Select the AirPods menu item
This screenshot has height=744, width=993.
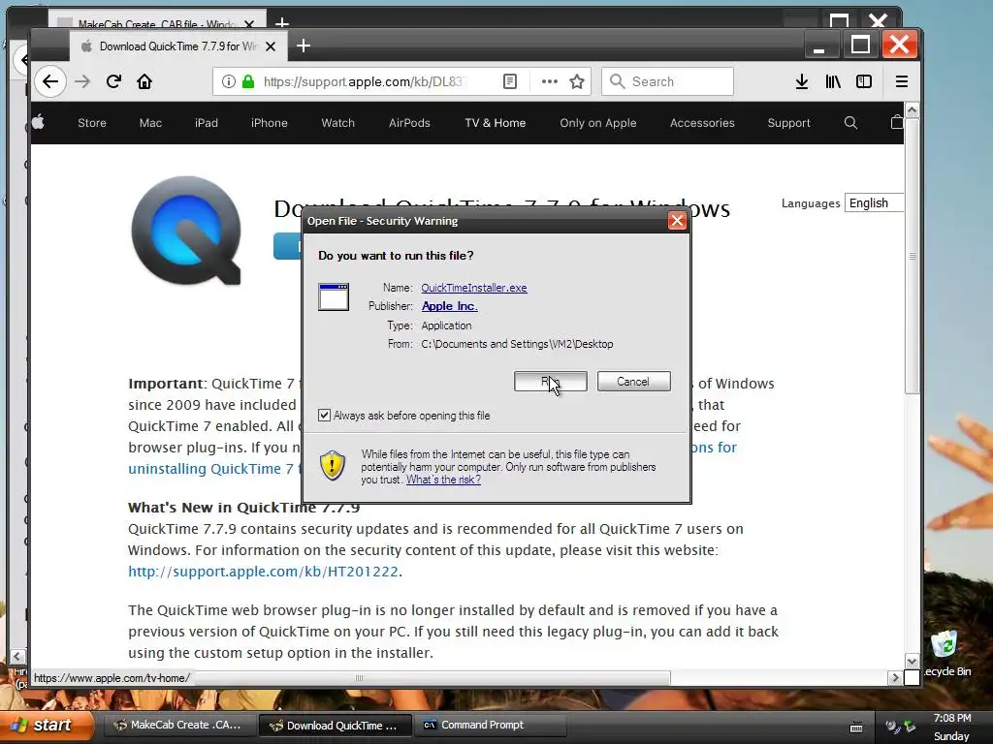(409, 123)
